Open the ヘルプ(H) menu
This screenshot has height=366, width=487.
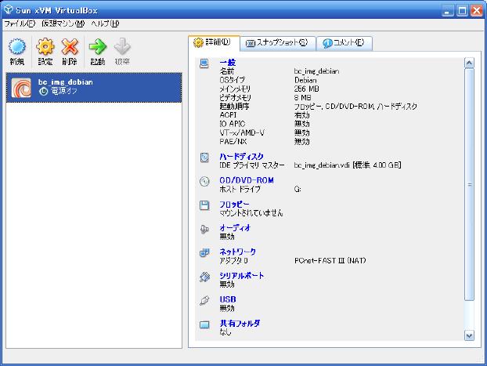point(105,24)
